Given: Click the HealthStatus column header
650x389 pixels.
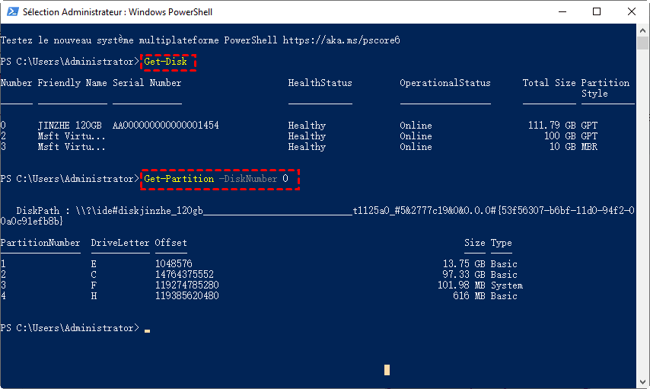Looking at the screenshot, I should click(x=320, y=83).
